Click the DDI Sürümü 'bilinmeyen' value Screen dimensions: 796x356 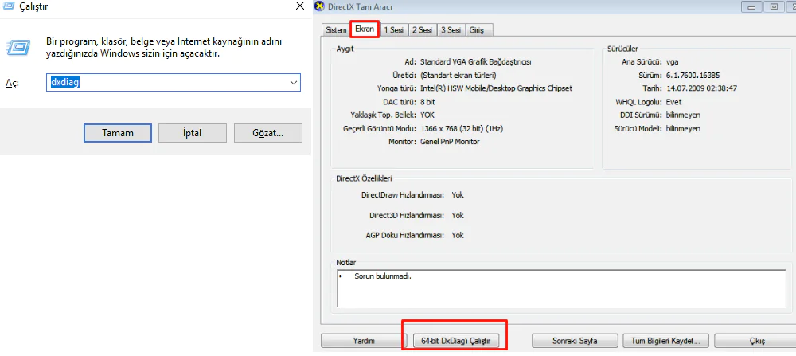683,115
